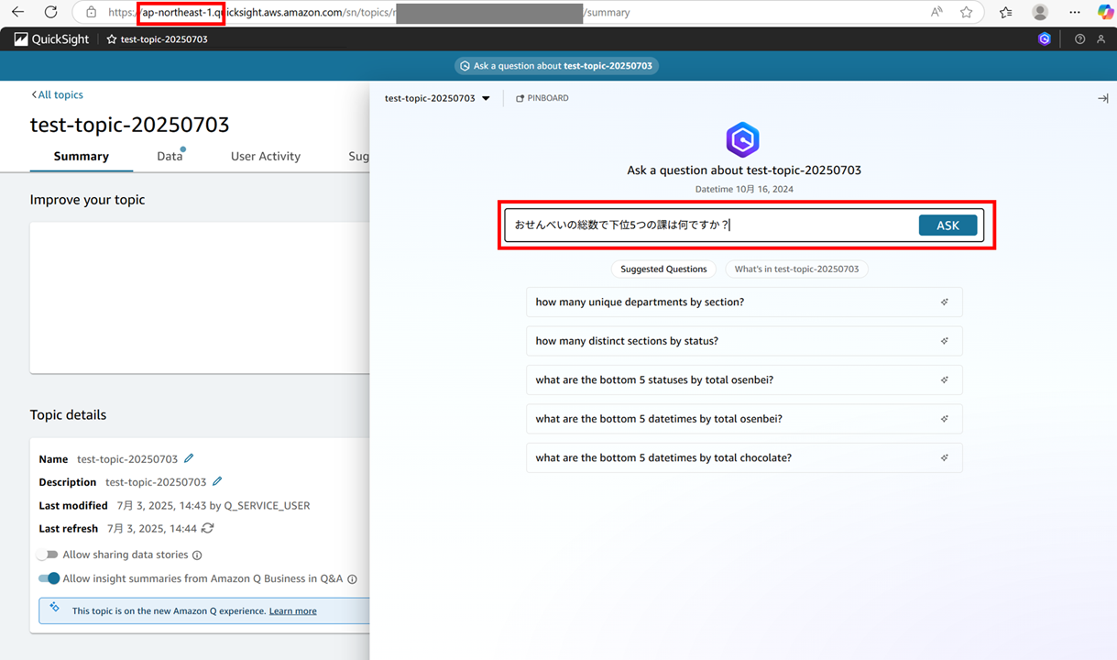Click Ask a question about topic pill
The height and width of the screenshot is (660, 1117).
coord(558,66)
